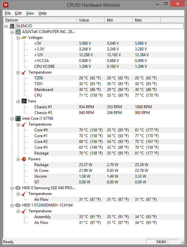Click the SILENCIO computer icon

[x=12, y=26]
